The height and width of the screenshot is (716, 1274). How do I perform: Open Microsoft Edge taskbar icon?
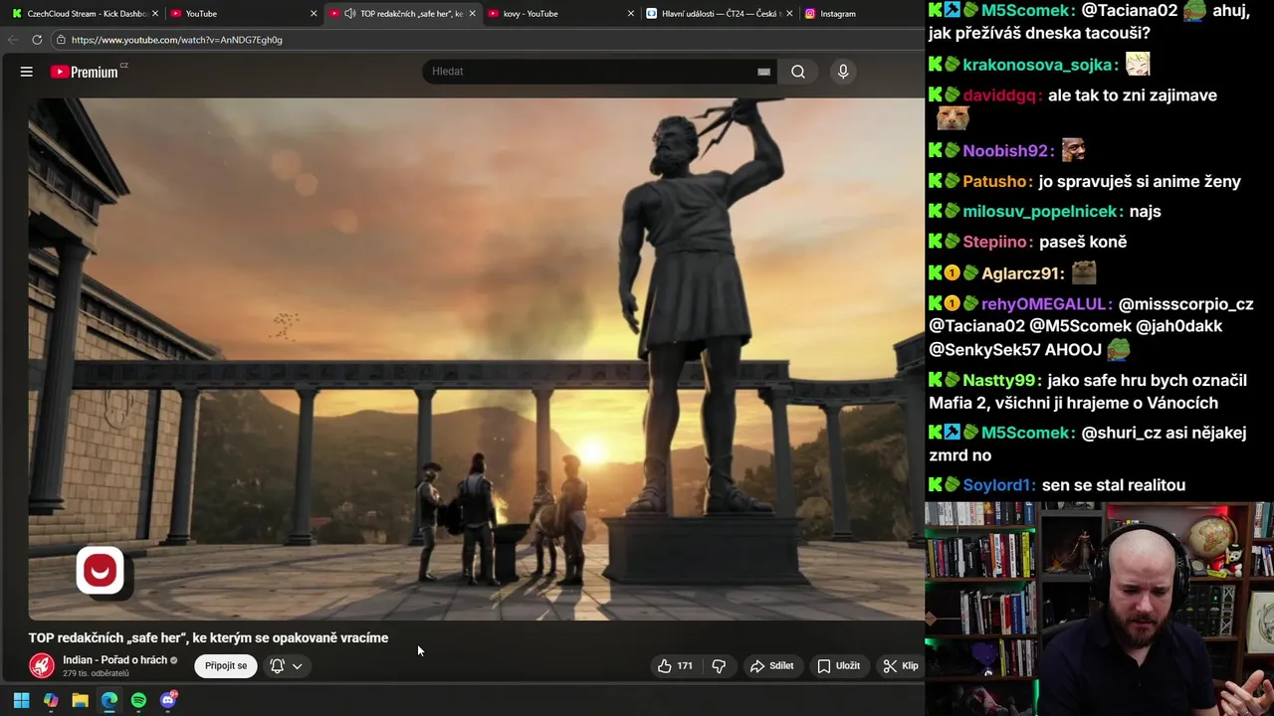point(109,700)
